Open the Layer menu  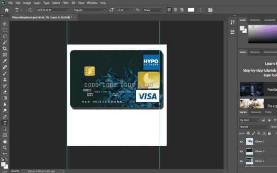[x=37, y=3]
